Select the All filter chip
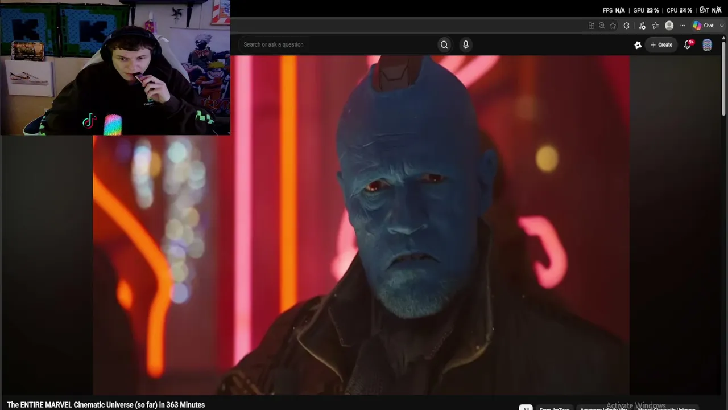Image resolution: width=728 pixels, height=410 pixels. [526, 408]
